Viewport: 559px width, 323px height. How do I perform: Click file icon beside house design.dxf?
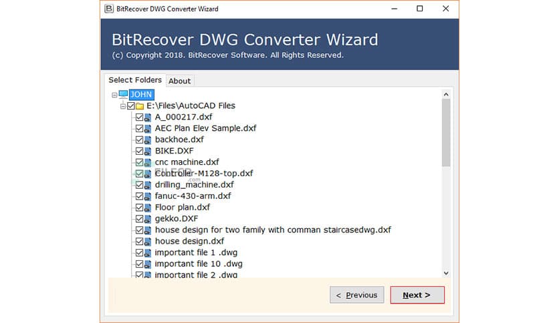pyautogui.click(x=148, y=242)
